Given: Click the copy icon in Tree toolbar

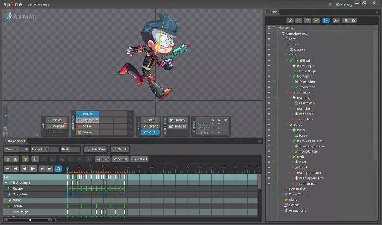Looking at the screenshot, I should (x=346, y=21).
